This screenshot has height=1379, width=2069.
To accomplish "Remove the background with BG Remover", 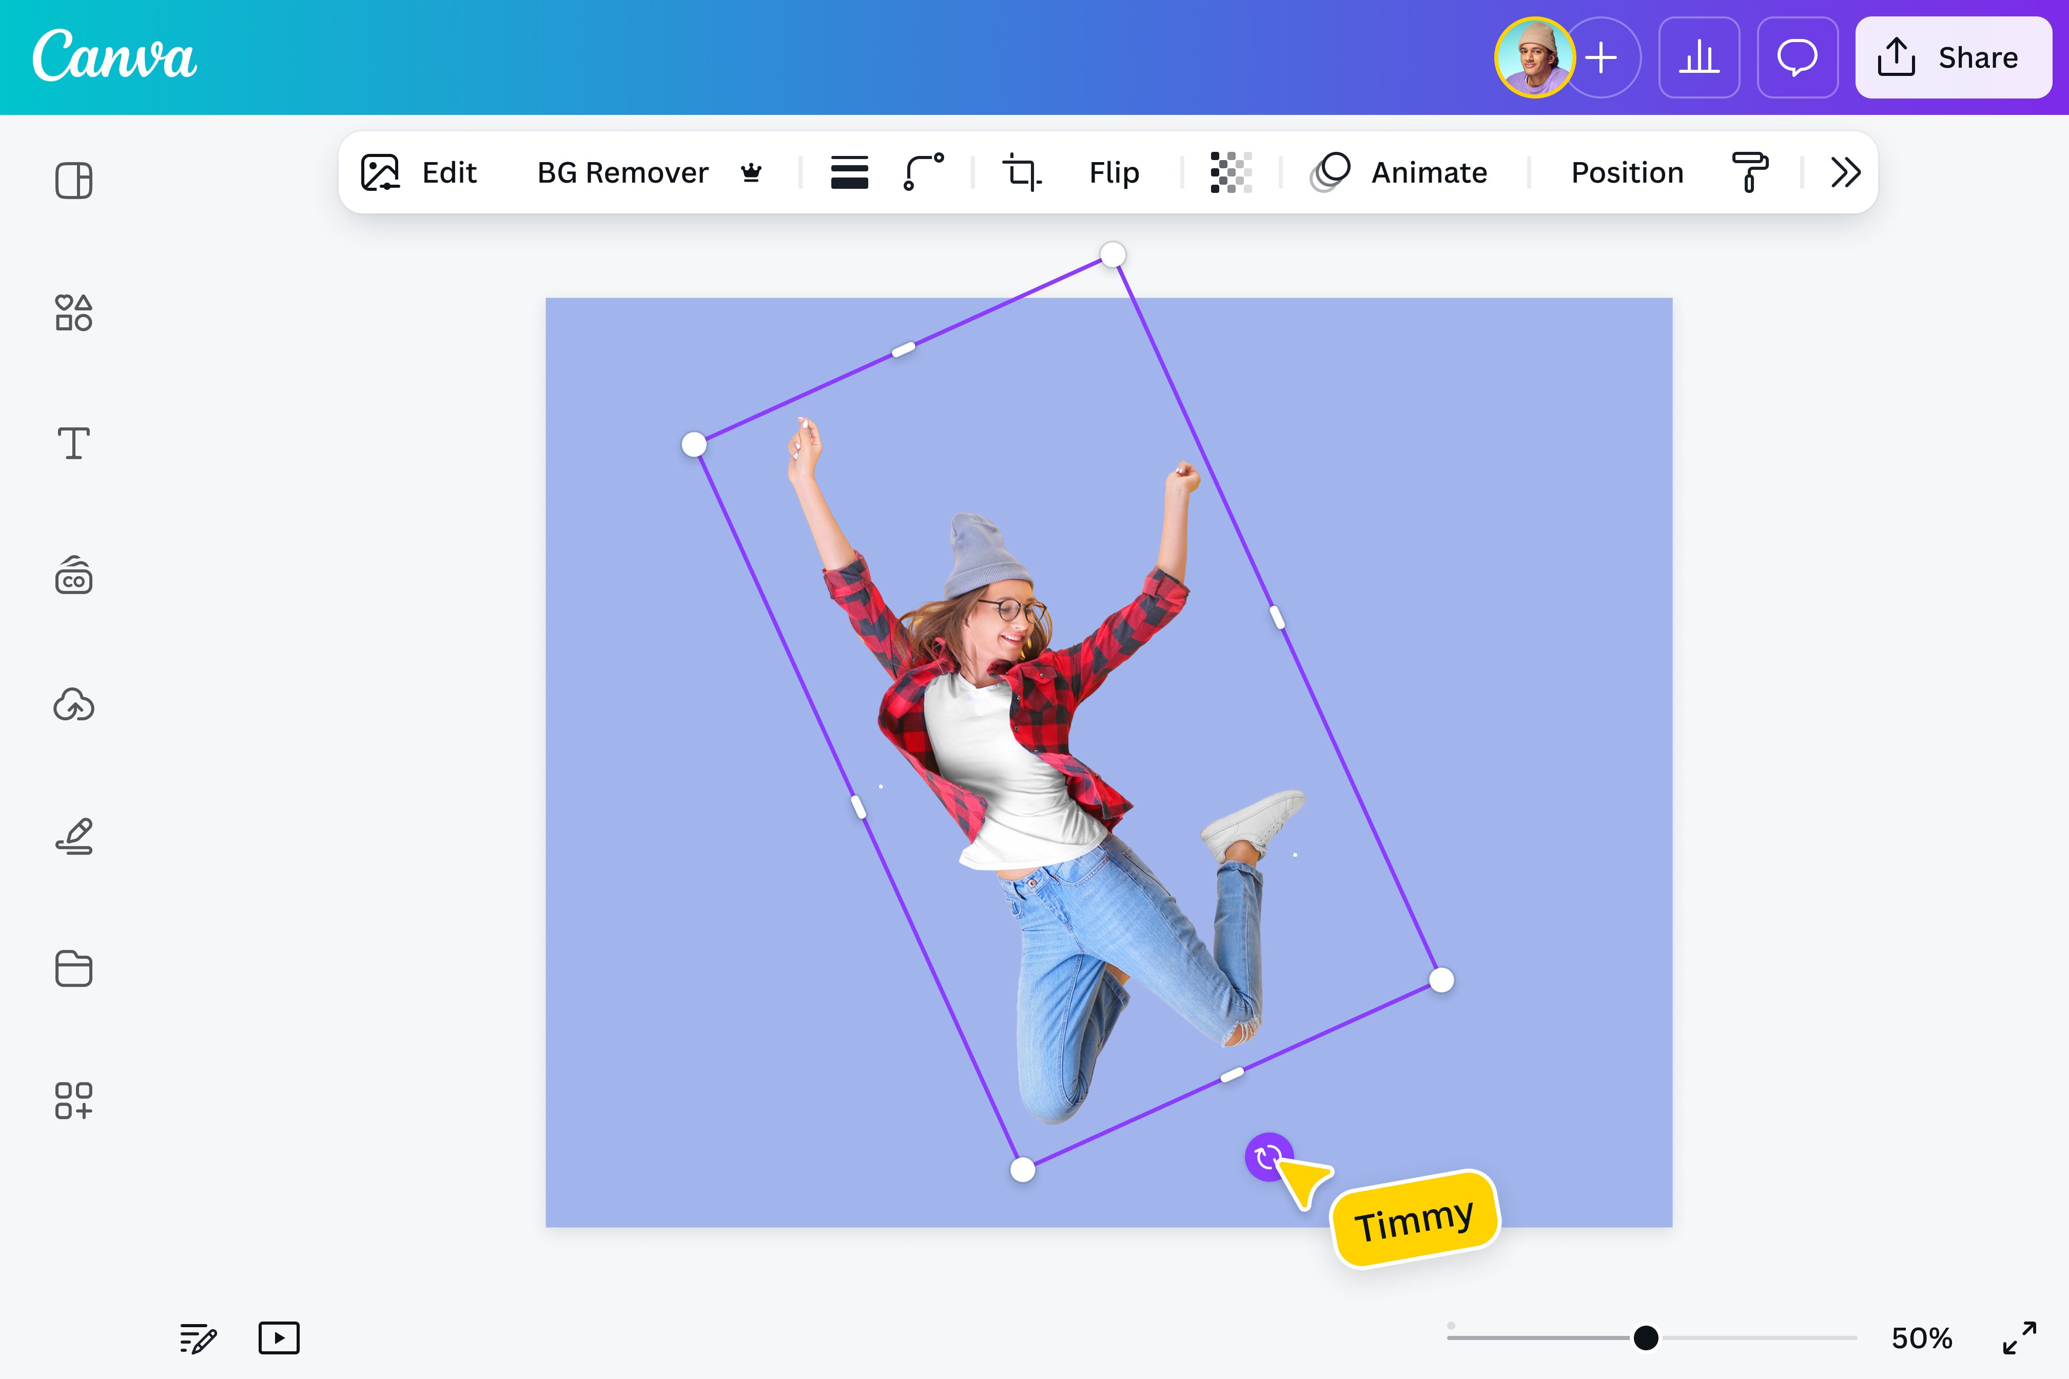I will pyautogui.click(x=623, y=172).
